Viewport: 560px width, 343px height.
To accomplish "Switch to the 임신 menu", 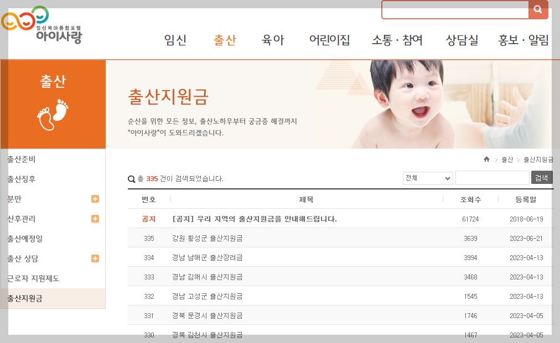I will click(175, 40).
